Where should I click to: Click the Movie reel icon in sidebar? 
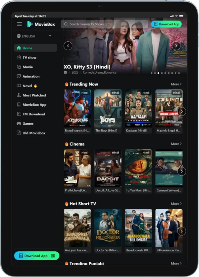(19, 67)
